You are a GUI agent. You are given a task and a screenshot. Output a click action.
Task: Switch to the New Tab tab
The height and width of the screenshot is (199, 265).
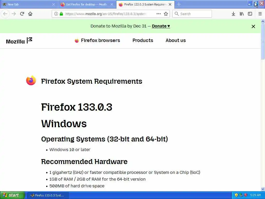tap(29, 4)
